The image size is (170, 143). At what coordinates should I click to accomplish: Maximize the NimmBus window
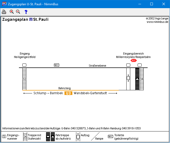coord(152,4)
